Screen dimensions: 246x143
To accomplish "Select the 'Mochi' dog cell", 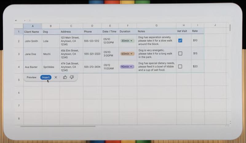I will 51,54.
